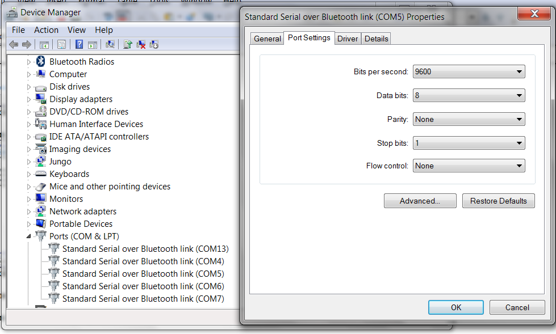The image size is (556, 334).
Task: Click the Uninstall device icon with red X
Action: click(x=141, y=45)
